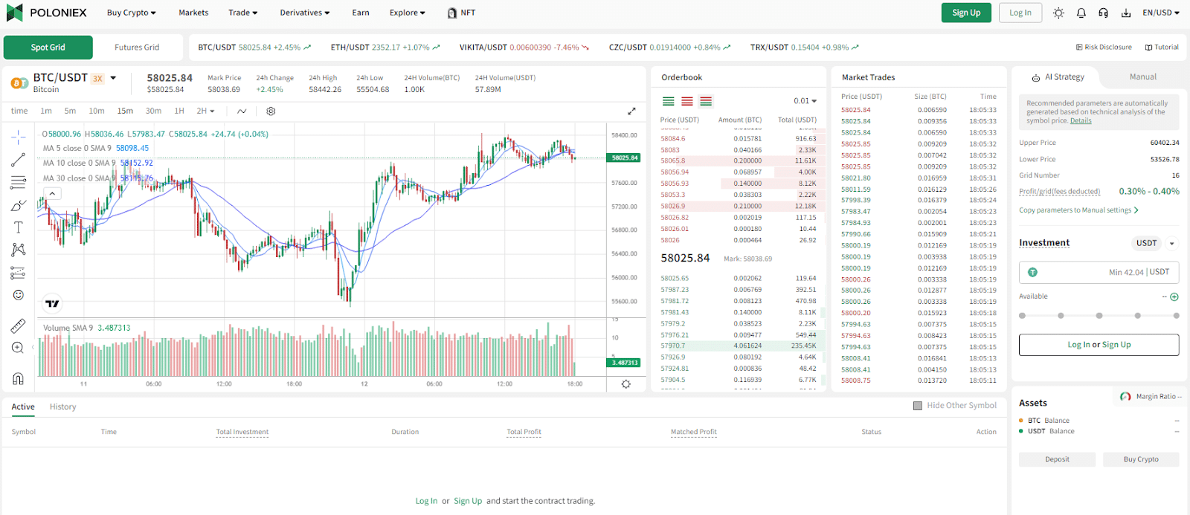Click the green Sign Up button
1190x515 pixels.
pos(966,13)
